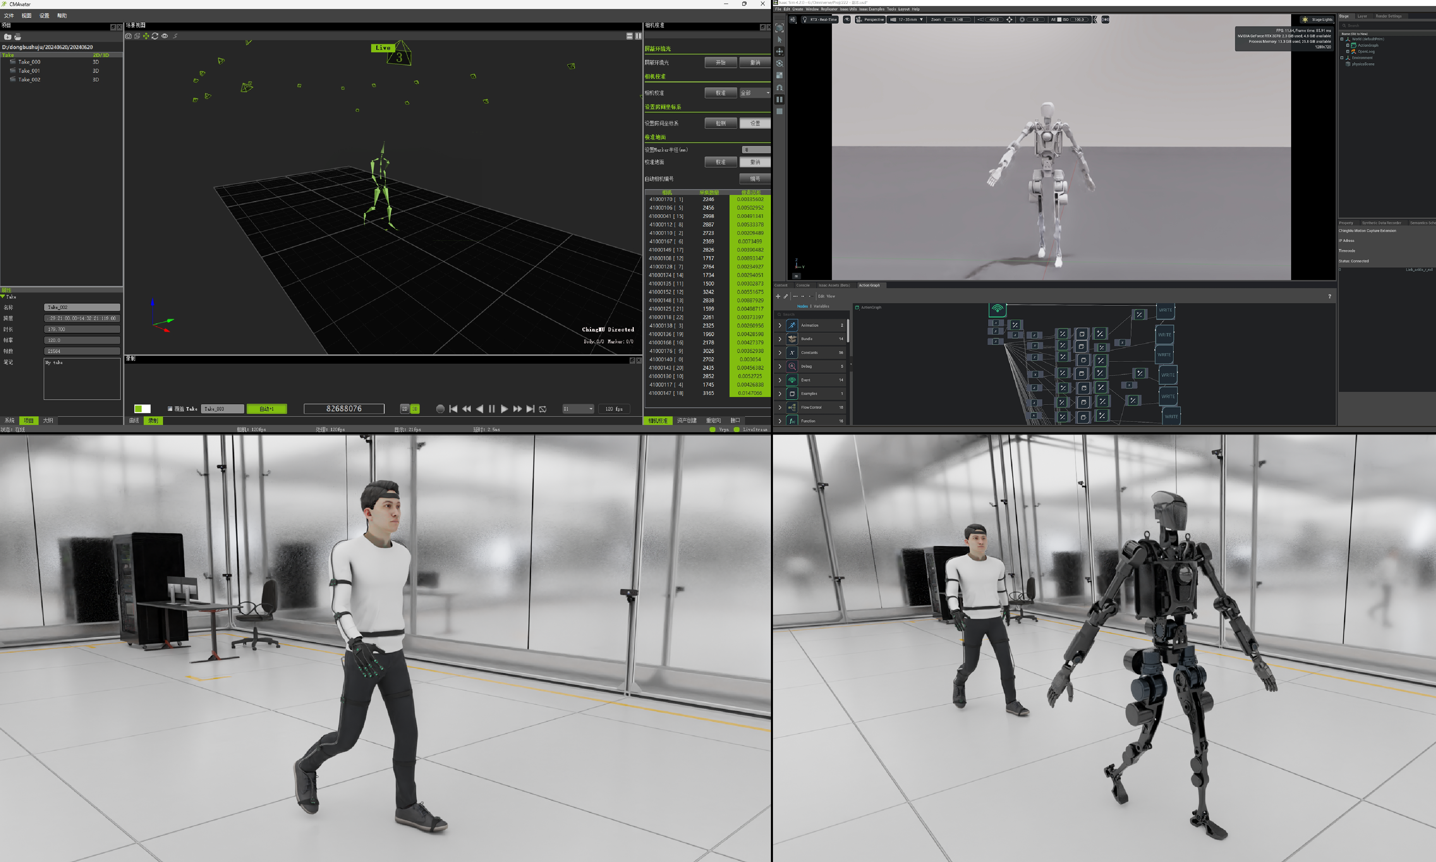Toggle the magnet Snap tool
This screenshot has height=862, width=1436.
coord(779,88)
